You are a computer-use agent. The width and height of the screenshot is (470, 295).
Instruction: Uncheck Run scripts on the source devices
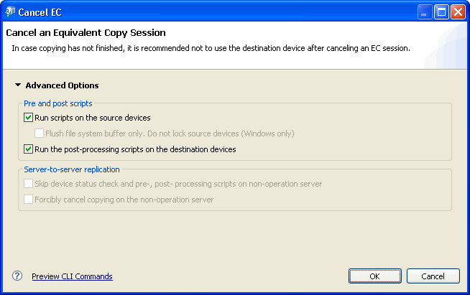(x=29, y=118)
